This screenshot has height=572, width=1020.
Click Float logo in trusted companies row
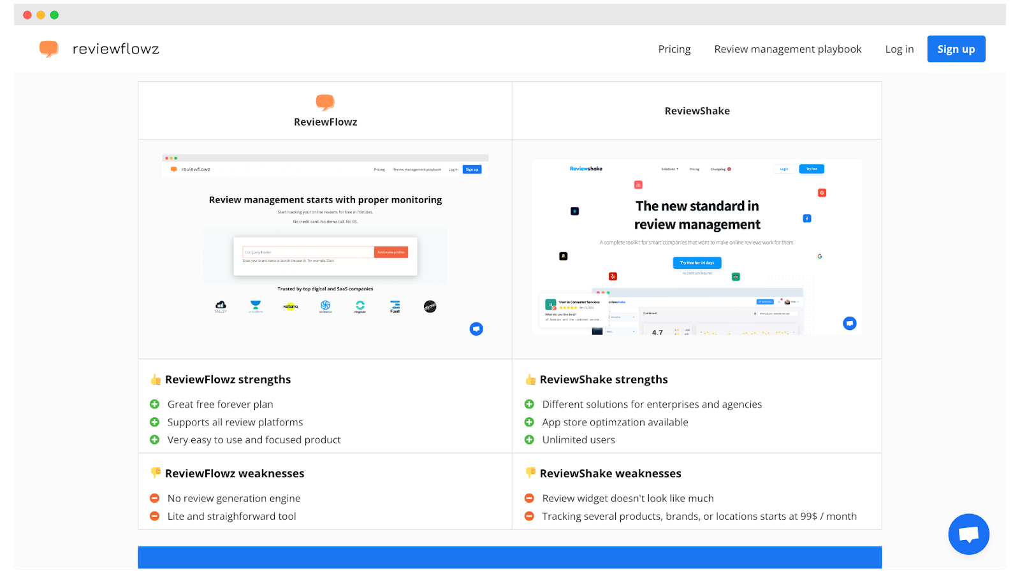395,306
